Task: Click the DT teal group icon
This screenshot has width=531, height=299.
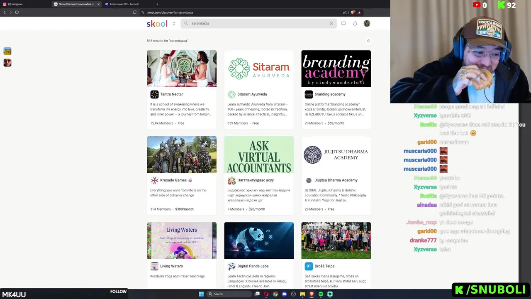Action: click(309, 266)
